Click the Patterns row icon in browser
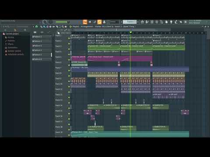The image size is (210, 157). (6, 41)
